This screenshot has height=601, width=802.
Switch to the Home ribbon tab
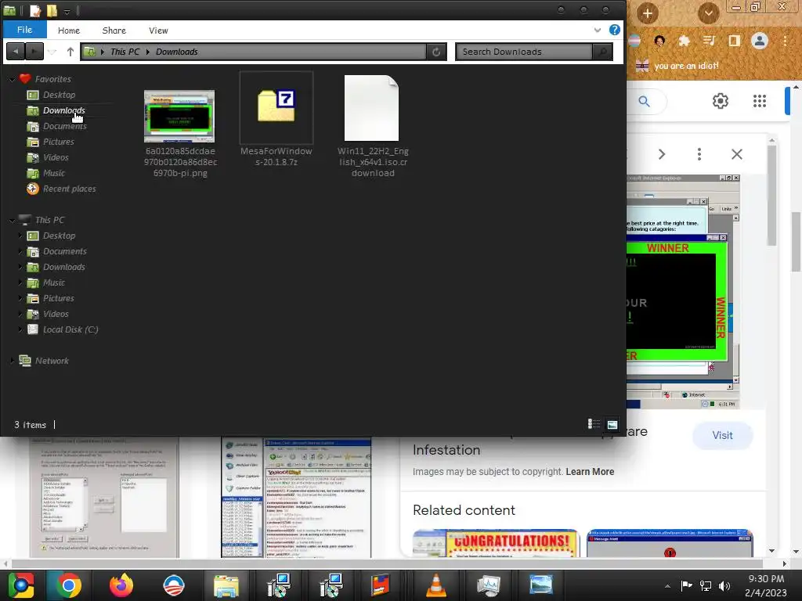click(x=69, y=31)
